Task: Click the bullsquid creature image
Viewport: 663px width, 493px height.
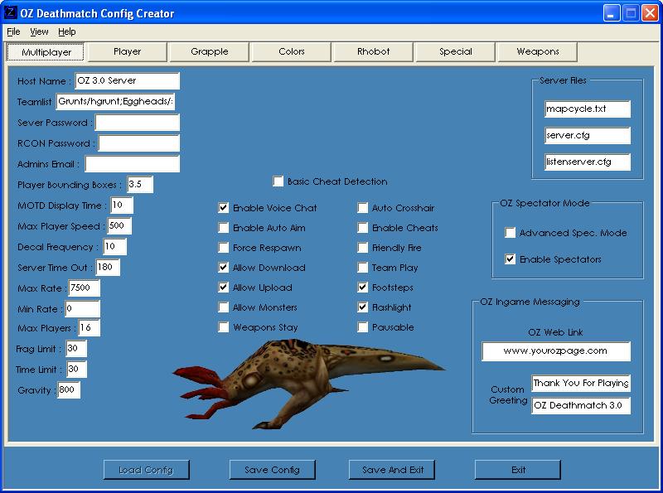Action: coord(308,383)
